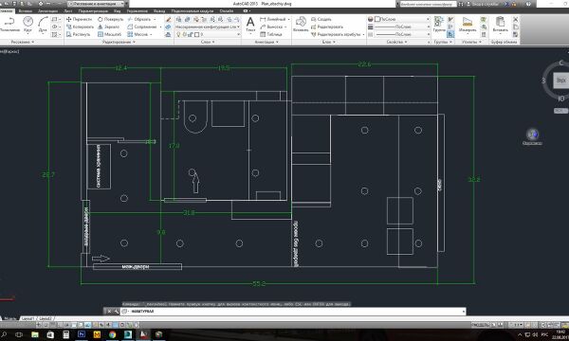Expand the Утилиты panel title

471,42
